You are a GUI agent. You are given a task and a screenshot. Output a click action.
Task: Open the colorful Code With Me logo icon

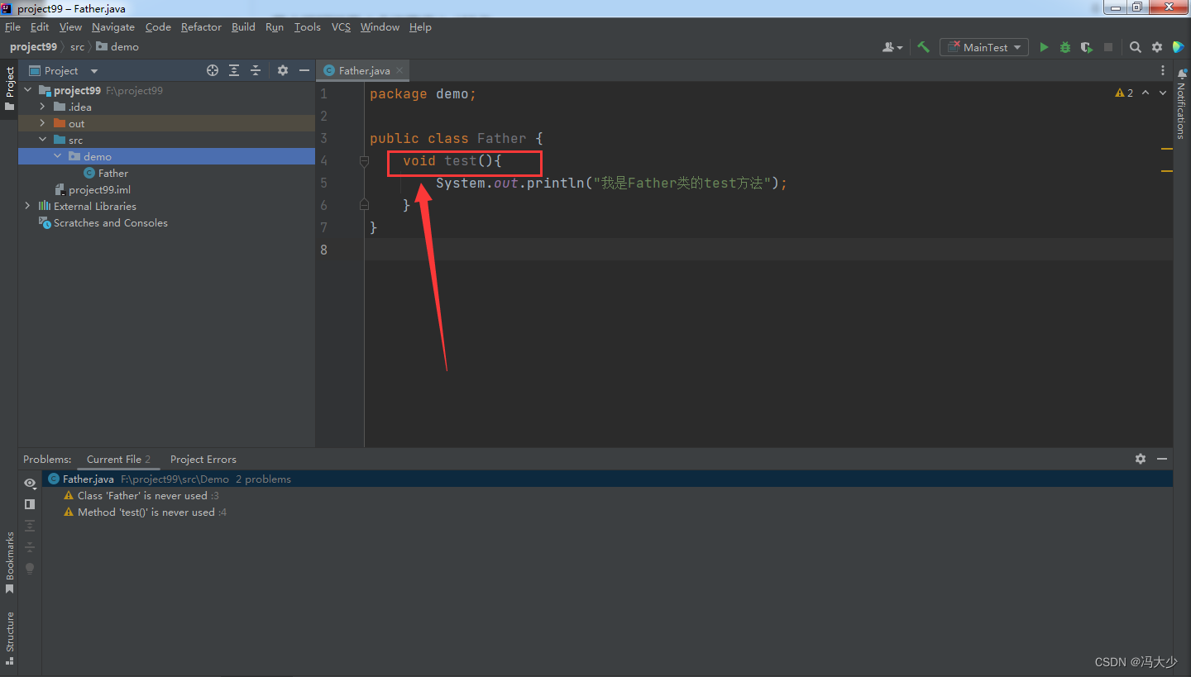(x=1179, y=47)
